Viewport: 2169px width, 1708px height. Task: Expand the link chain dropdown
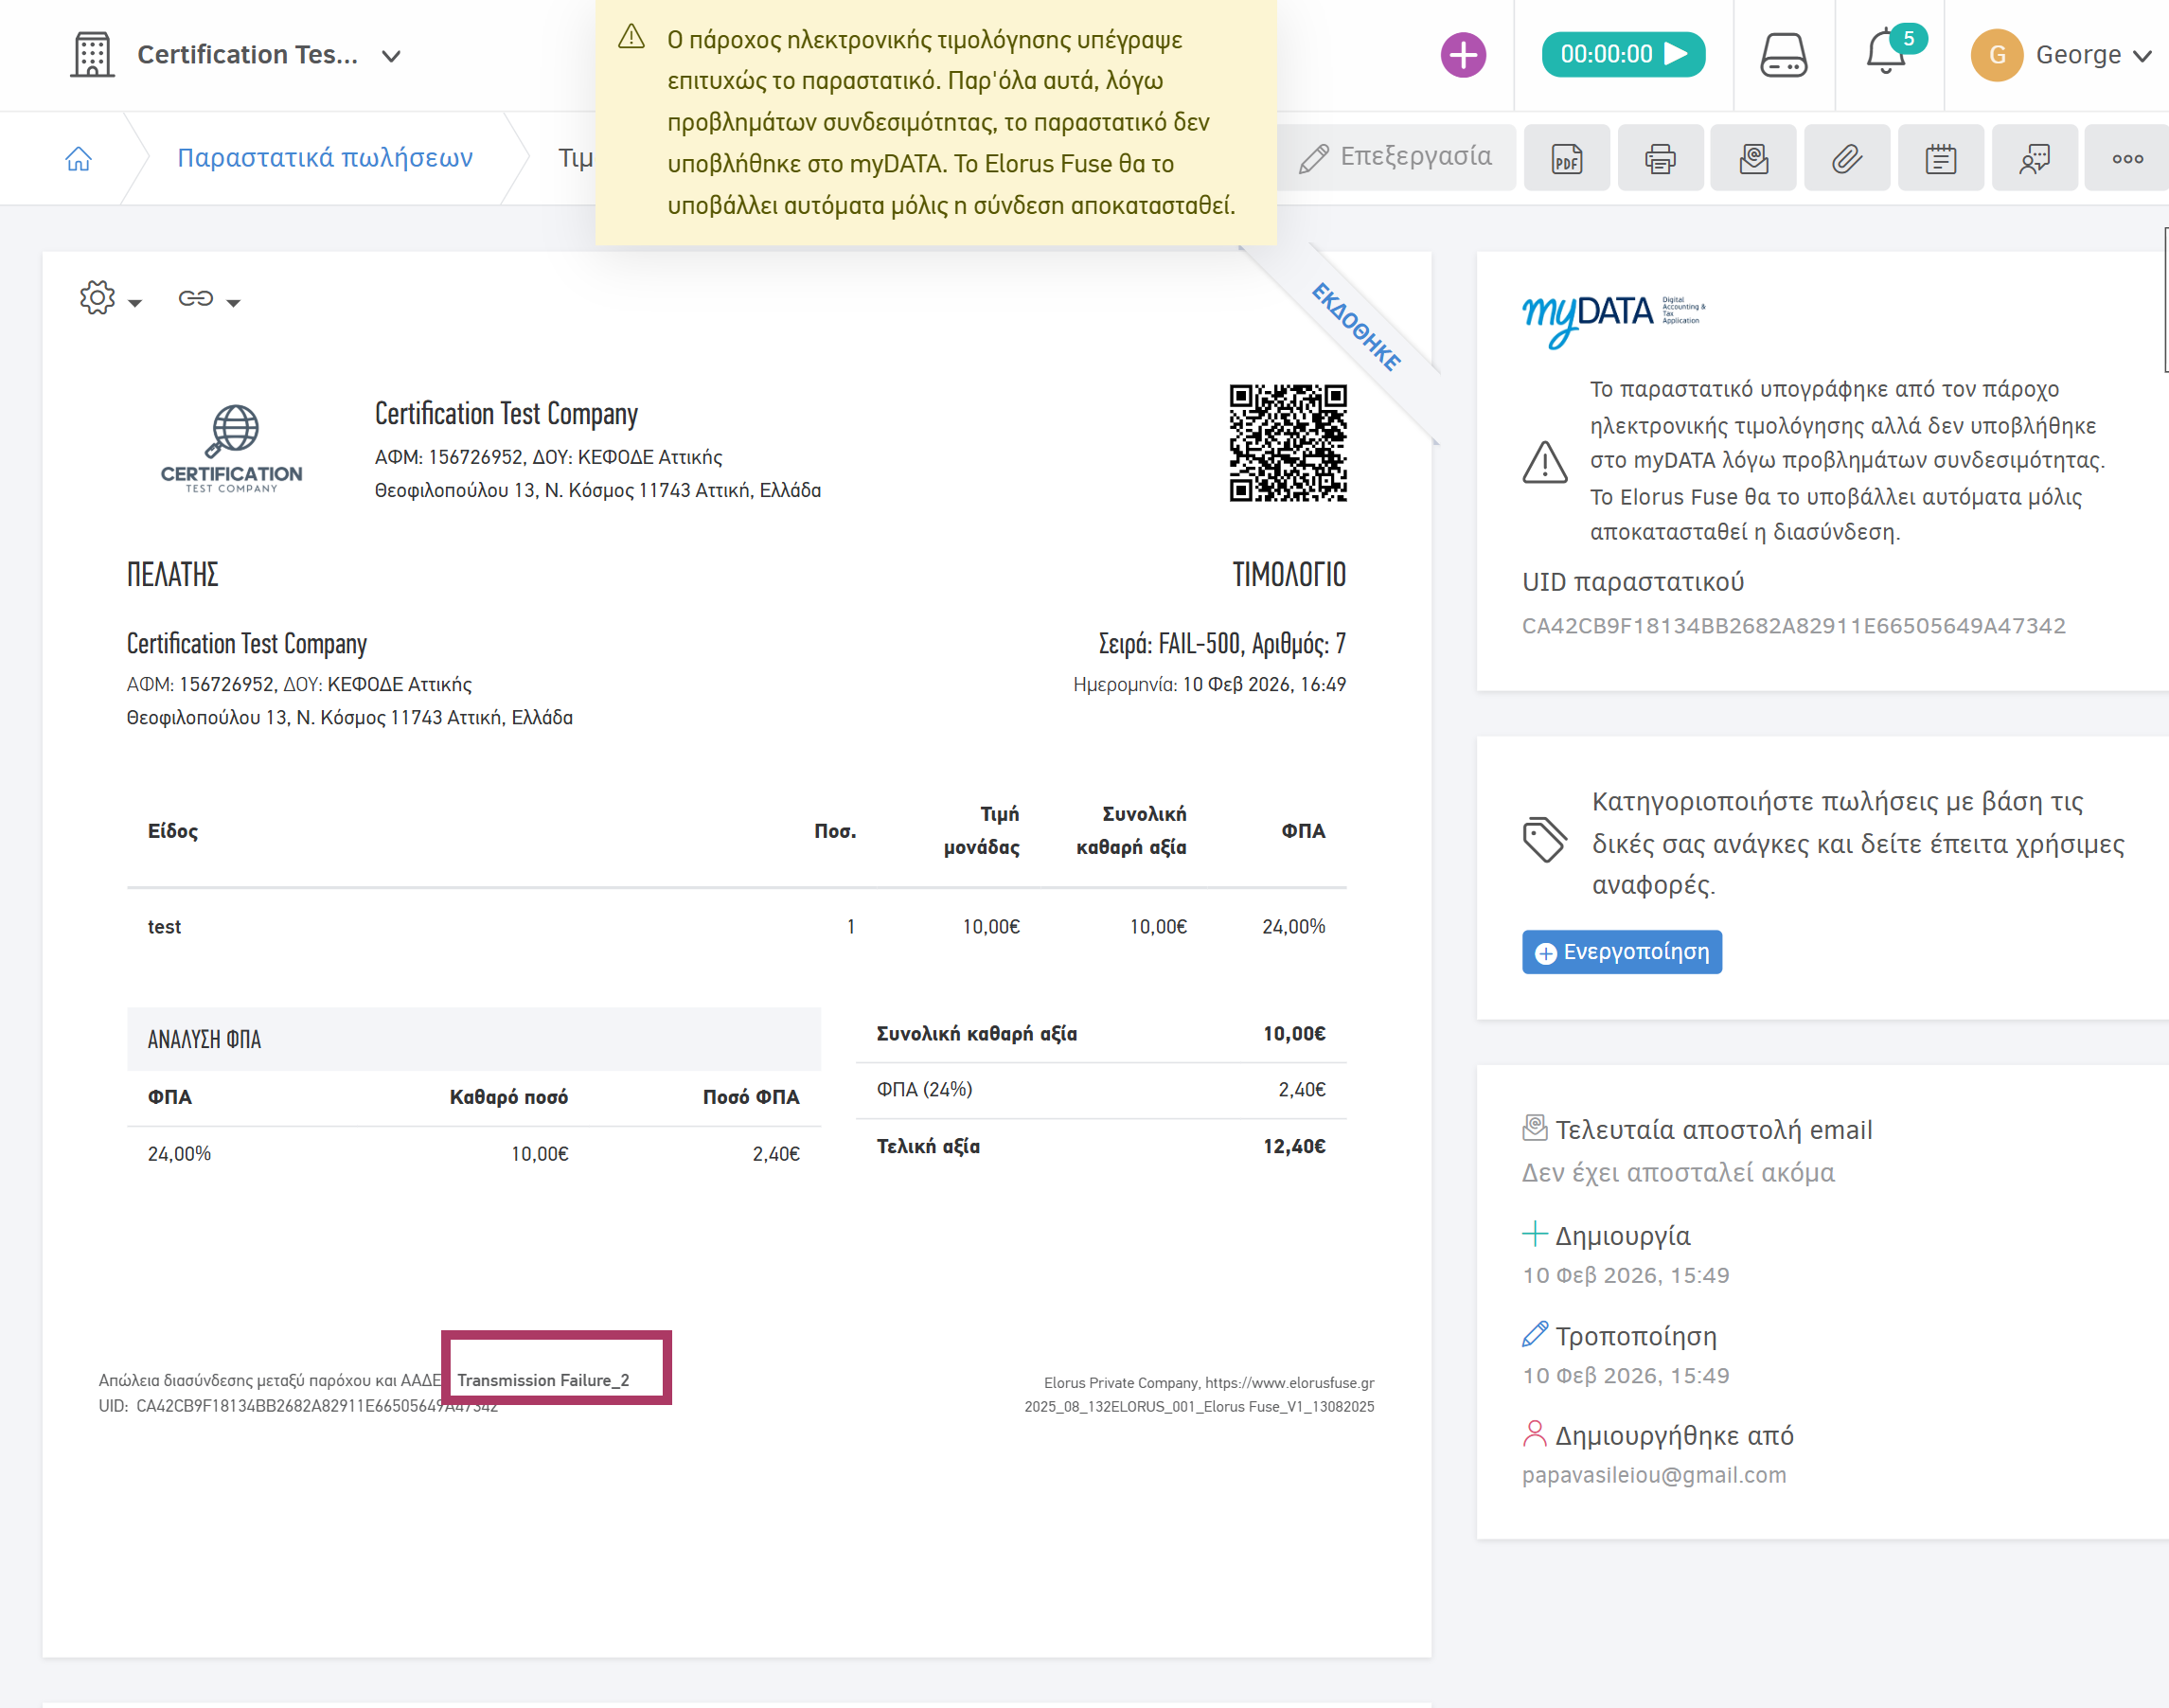pyautogui.click(x=208, y=299)
